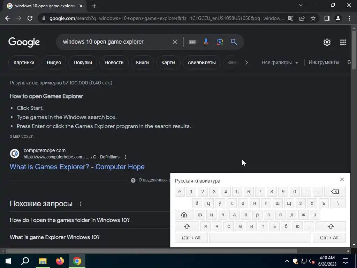Toggle the on-screen keyboard input tool
The image size is (357, 268).
[x=192, y=42]
